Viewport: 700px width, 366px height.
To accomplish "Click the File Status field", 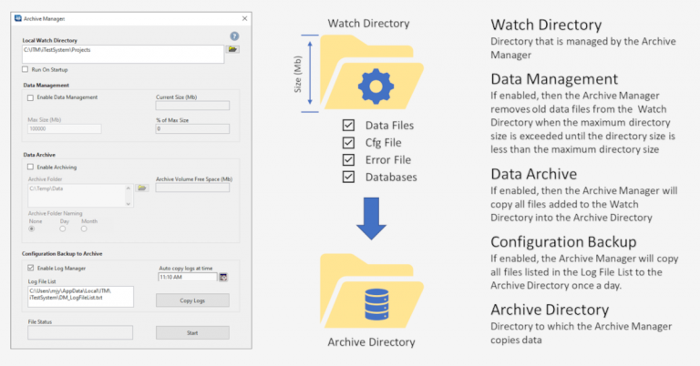I will pyautogui.click(x=80, y=332).
